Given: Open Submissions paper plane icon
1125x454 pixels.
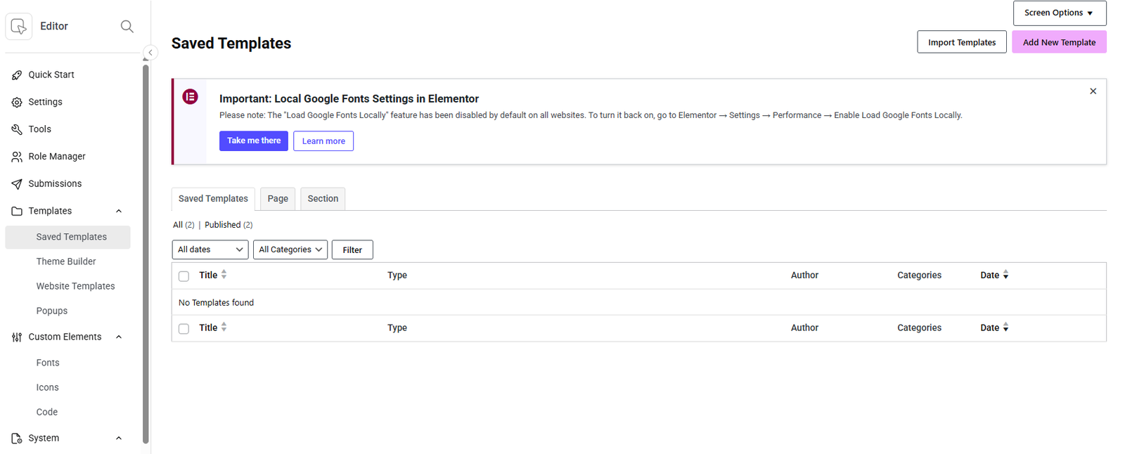Looking at the screenshot, I should (x=17, y=184).
